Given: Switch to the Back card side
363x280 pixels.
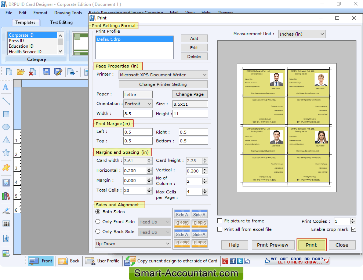Looking at the screenshot, I should 69,261.
